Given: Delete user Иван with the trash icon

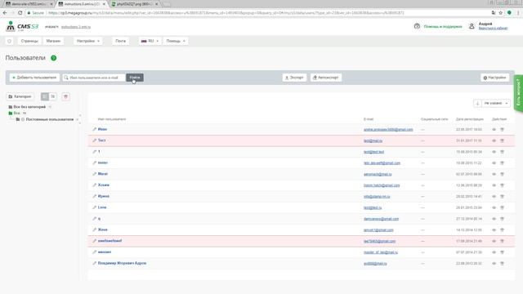Looking at the screenshot, I should [502, 129].
